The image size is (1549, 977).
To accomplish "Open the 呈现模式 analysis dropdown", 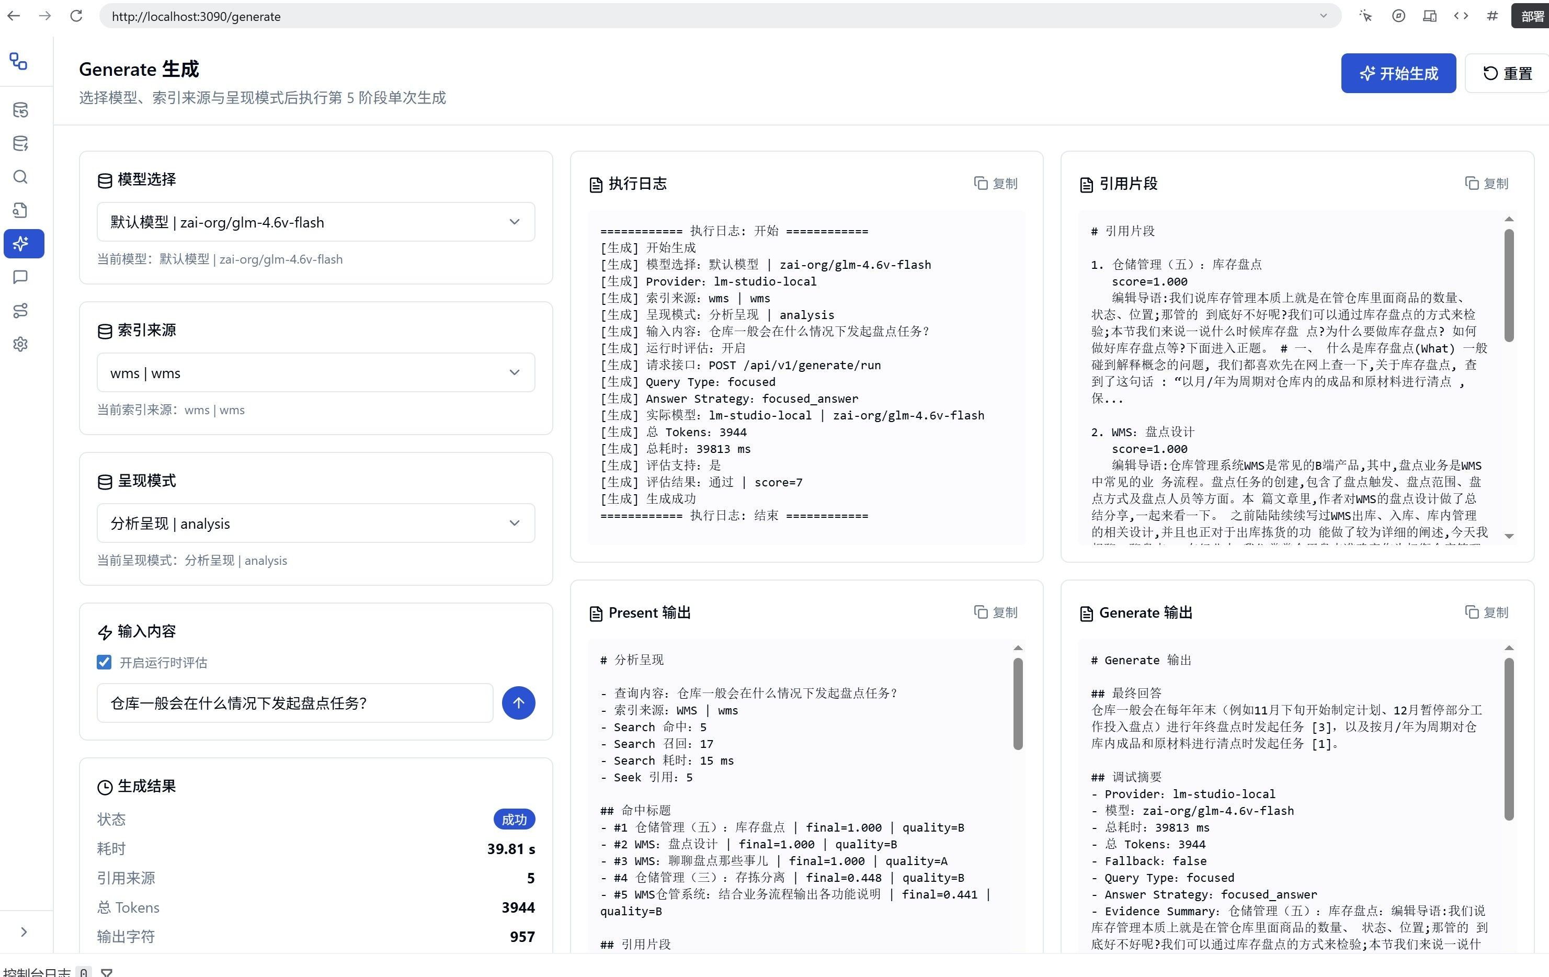I will tap(316, 523).
